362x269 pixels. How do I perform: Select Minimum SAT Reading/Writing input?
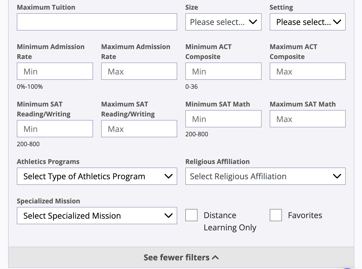pyautogui.click(x=55, y=129)
